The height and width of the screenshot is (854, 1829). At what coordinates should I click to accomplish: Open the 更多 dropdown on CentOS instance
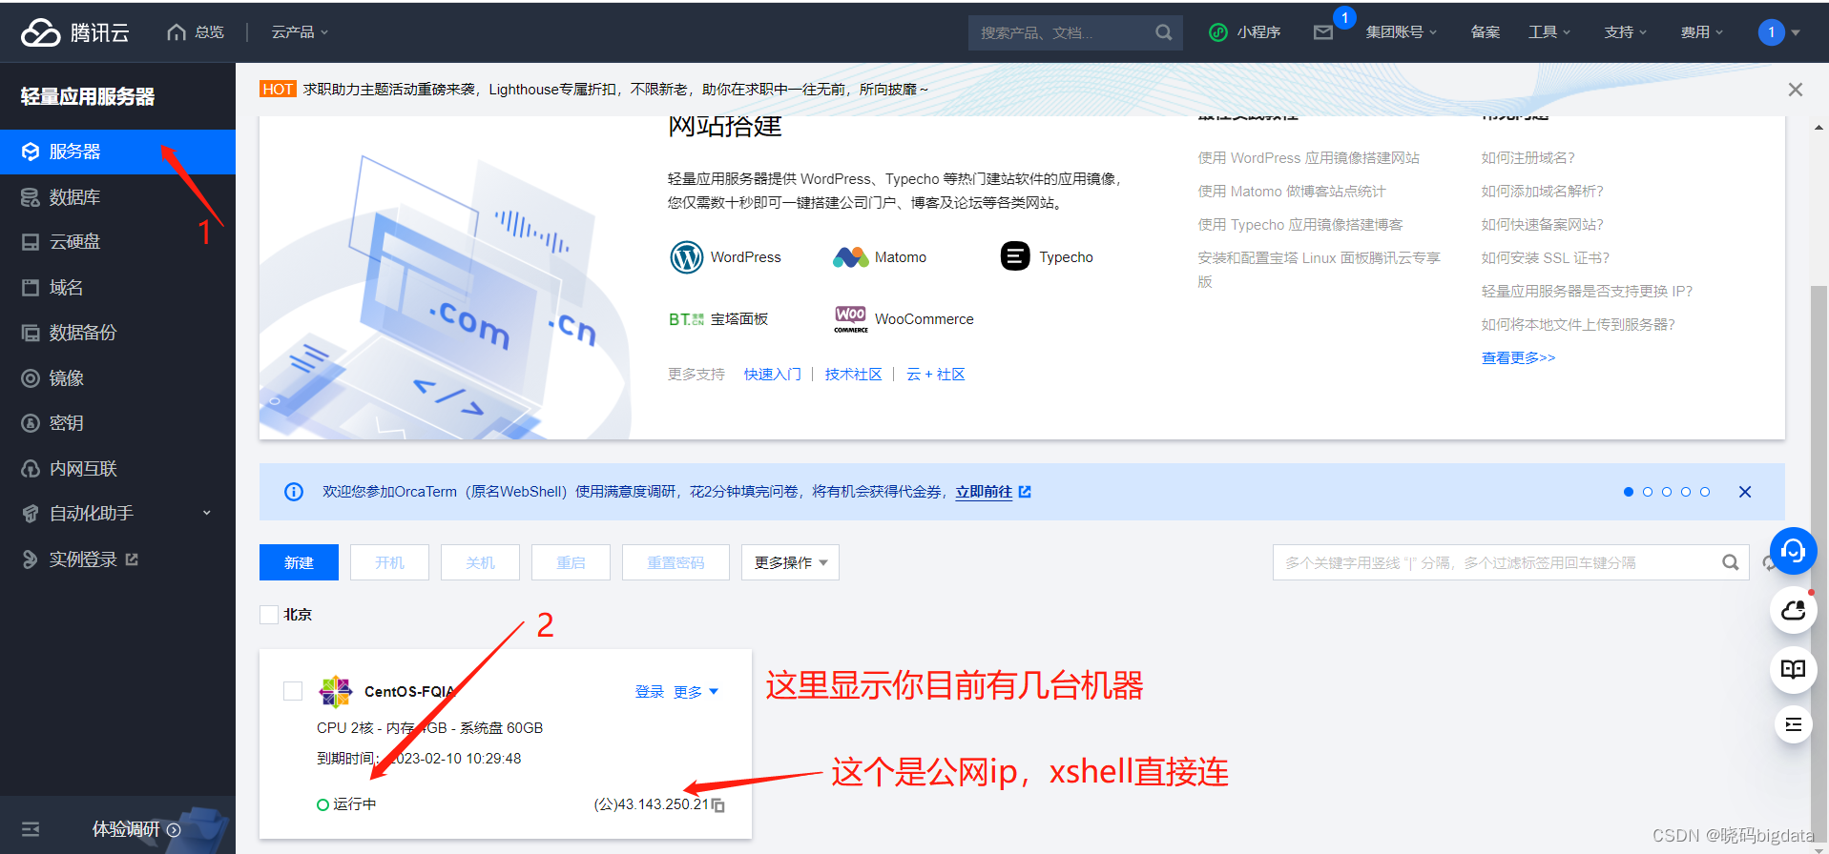pos(696,692)
